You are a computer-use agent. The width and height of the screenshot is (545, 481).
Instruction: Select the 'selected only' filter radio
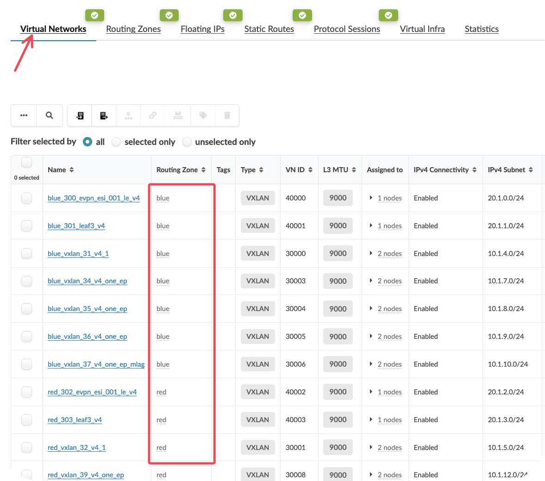117,142
